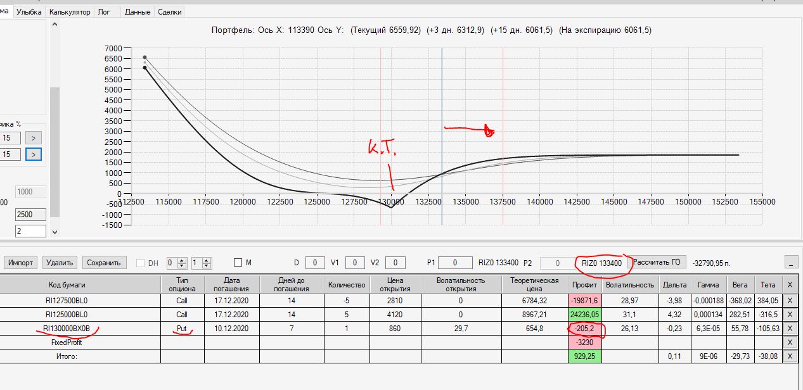The width and height of the screenshot is (803, 390).
Task: Click the greyed 1000 field in left panel
Action: click(x=30, y=192)
